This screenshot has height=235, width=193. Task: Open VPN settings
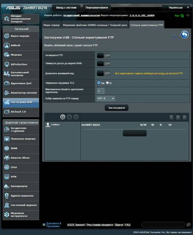click(x=21, y=177)
